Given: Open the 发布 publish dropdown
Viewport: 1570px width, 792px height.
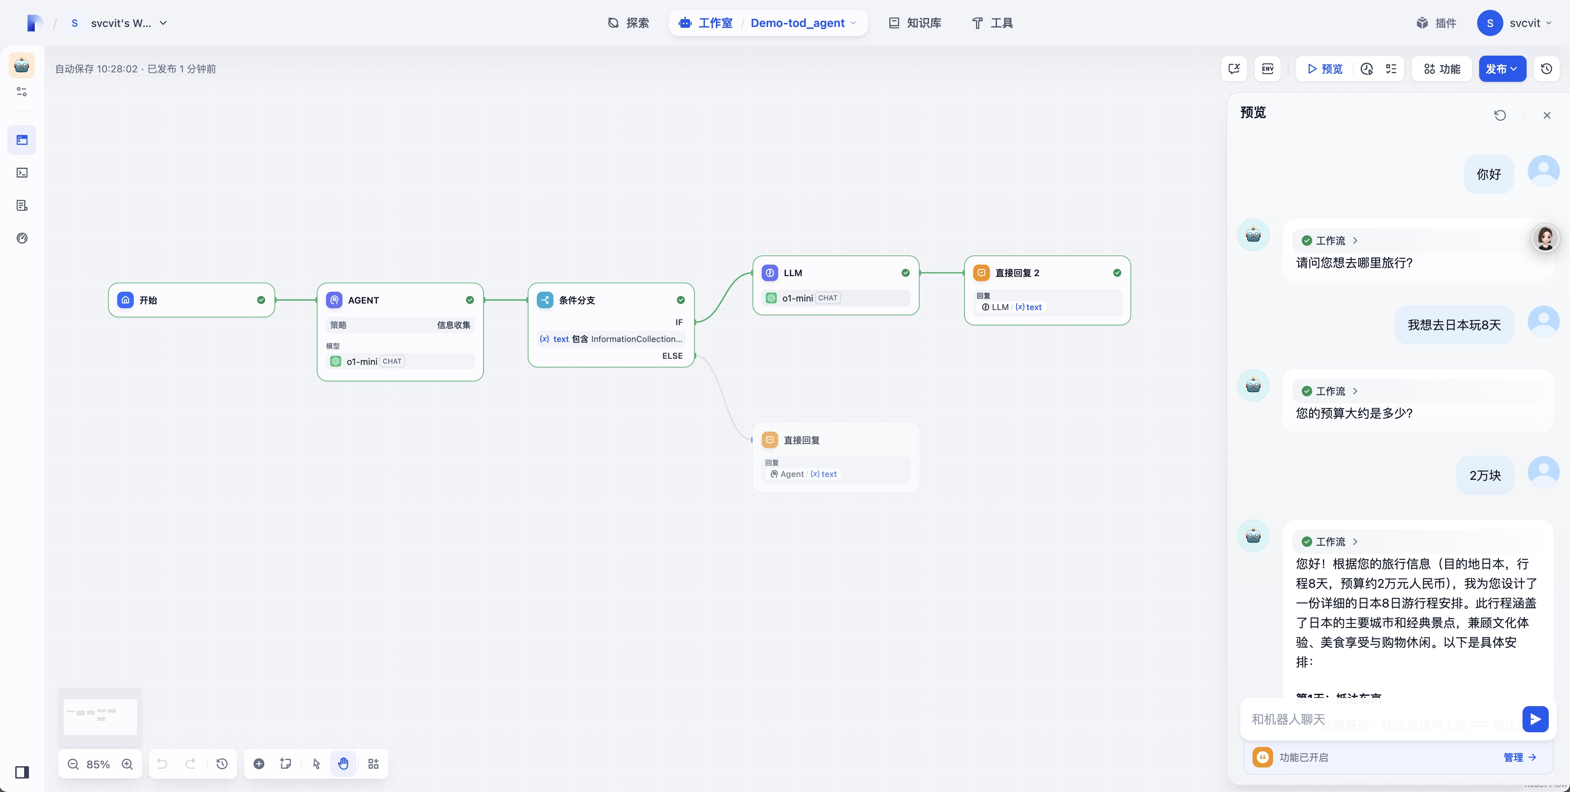Looking at the screenshot, I should pos(1502,69).
